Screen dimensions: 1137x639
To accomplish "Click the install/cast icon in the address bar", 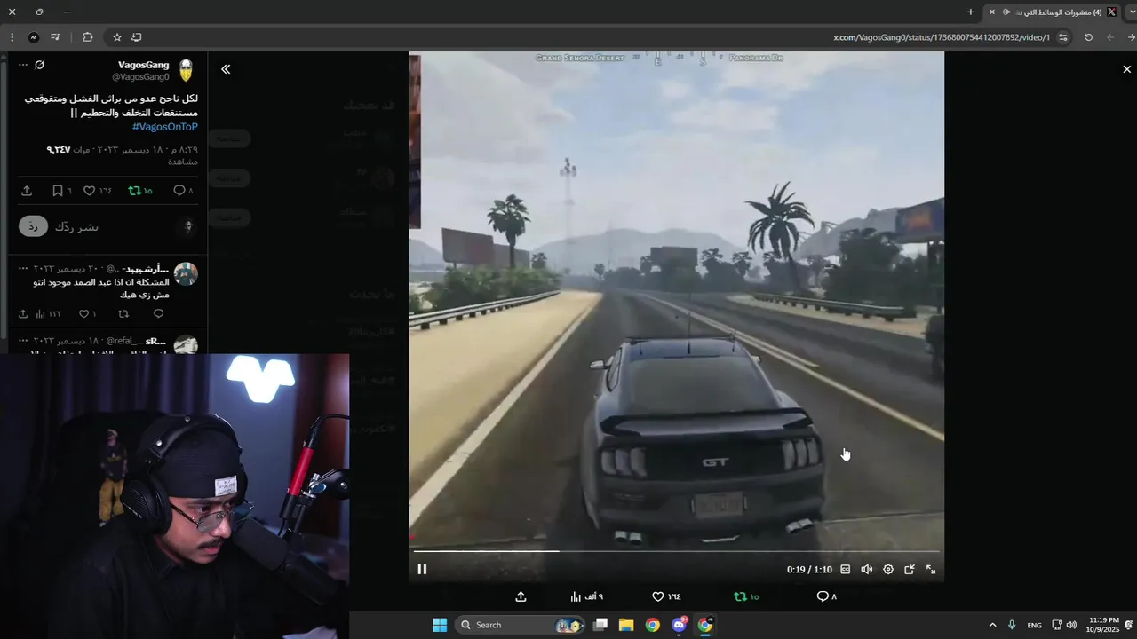I will 137,37.
